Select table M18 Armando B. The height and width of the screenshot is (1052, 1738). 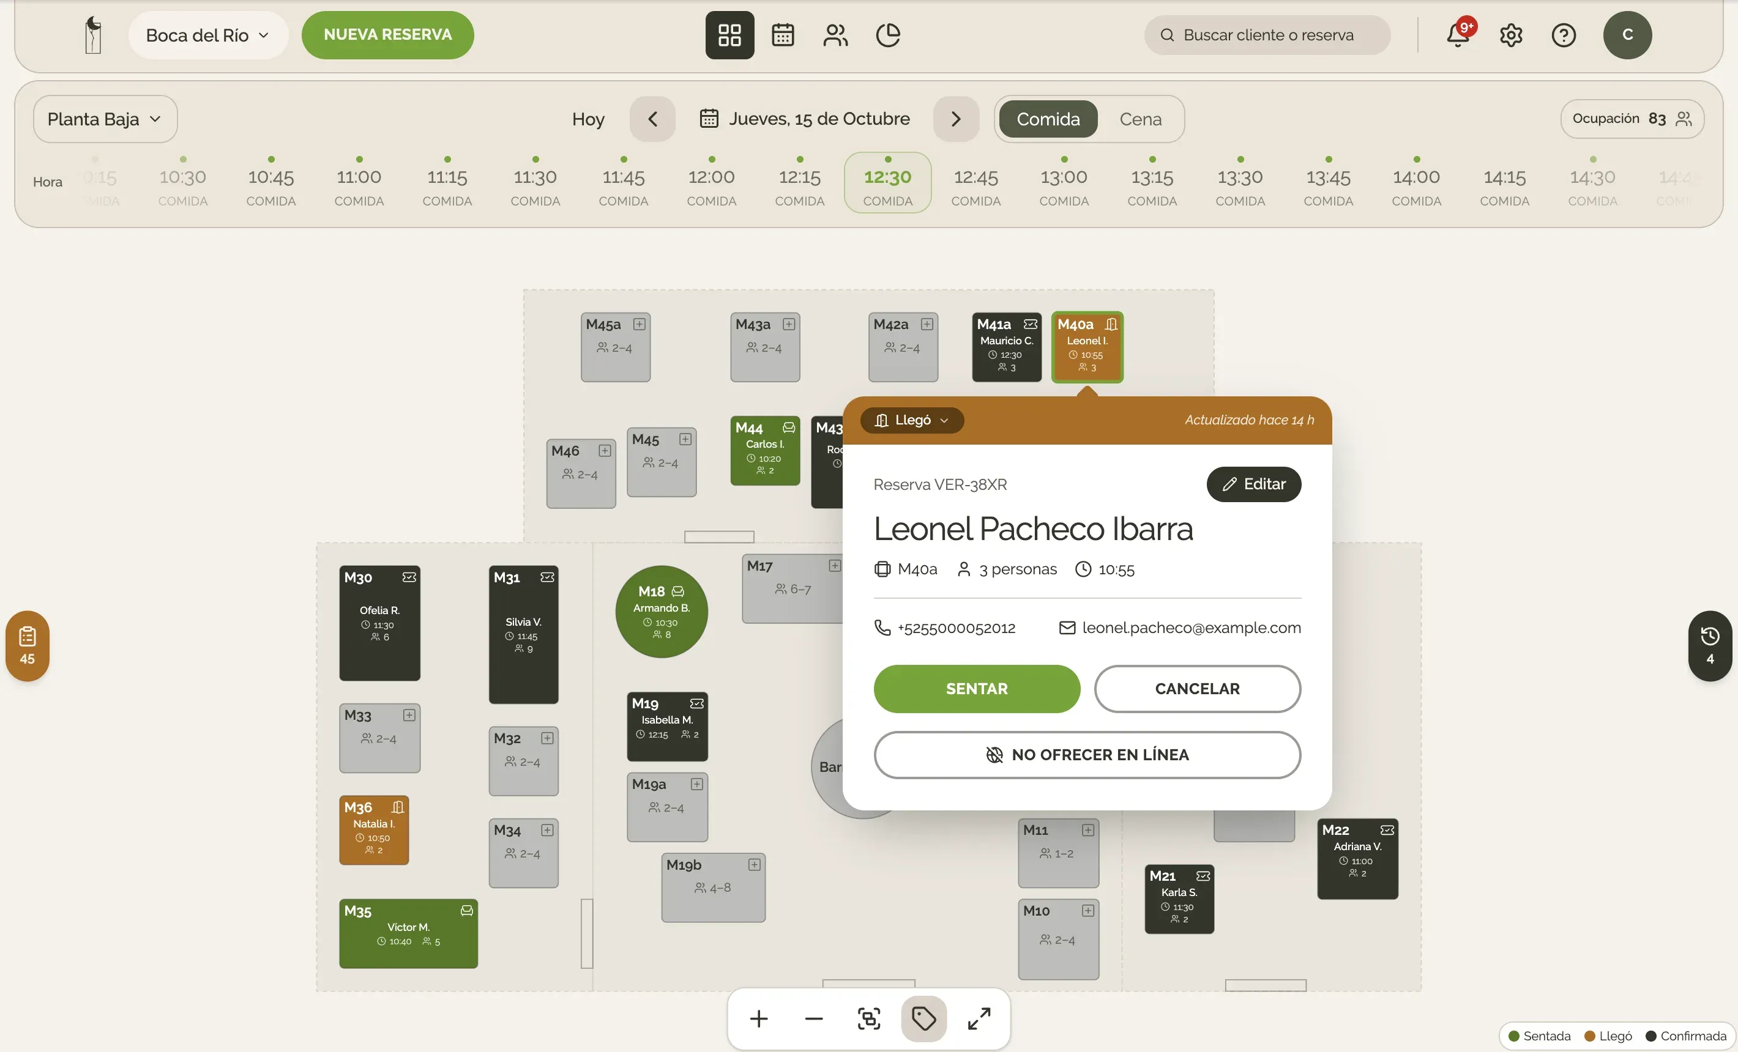click(x=661, y=611)
